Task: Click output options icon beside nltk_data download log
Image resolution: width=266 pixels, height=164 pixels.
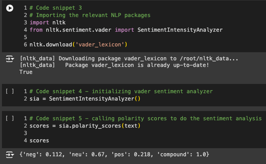Action: (10, 59)
